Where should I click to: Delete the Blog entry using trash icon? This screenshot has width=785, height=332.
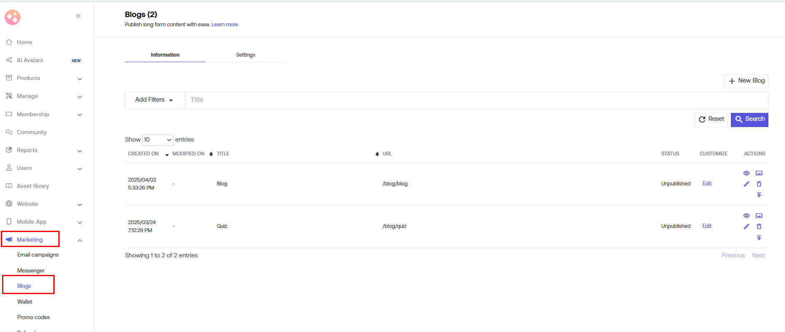(759, 184)
